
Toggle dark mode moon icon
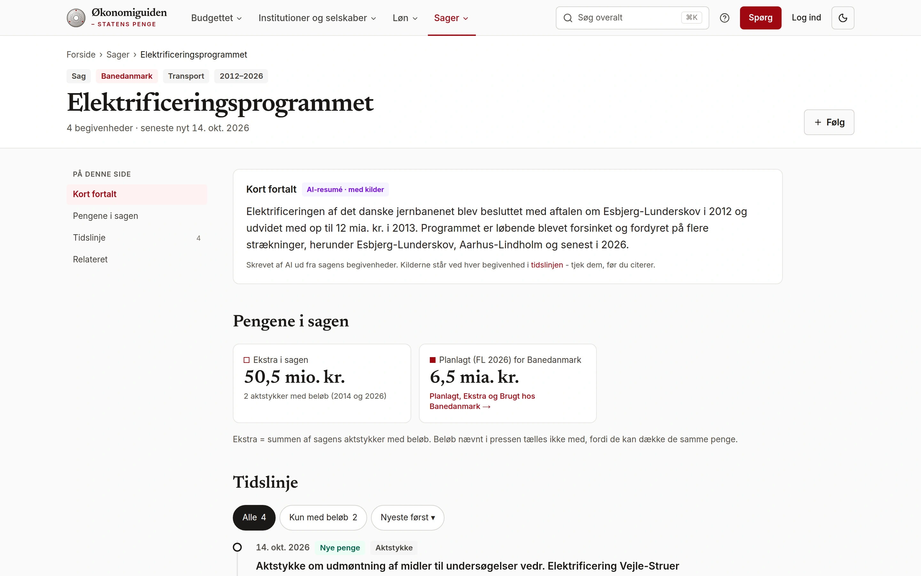click(843, 18)
